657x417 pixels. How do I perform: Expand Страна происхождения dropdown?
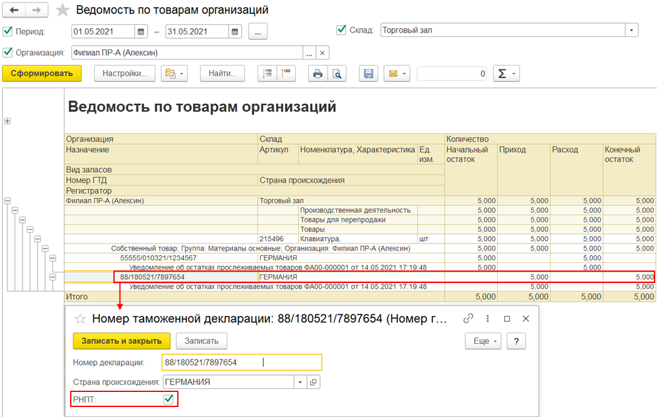coord(300,381)
